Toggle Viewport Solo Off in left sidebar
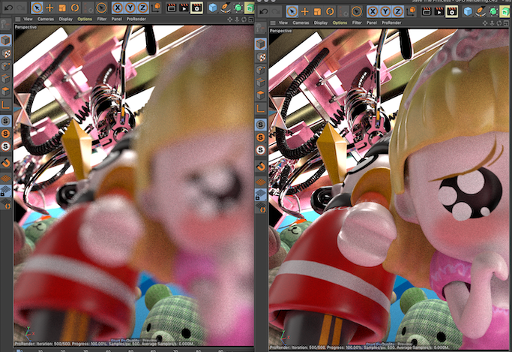The width and height of the screenshot is (512, 352). [x=5, y=121]
